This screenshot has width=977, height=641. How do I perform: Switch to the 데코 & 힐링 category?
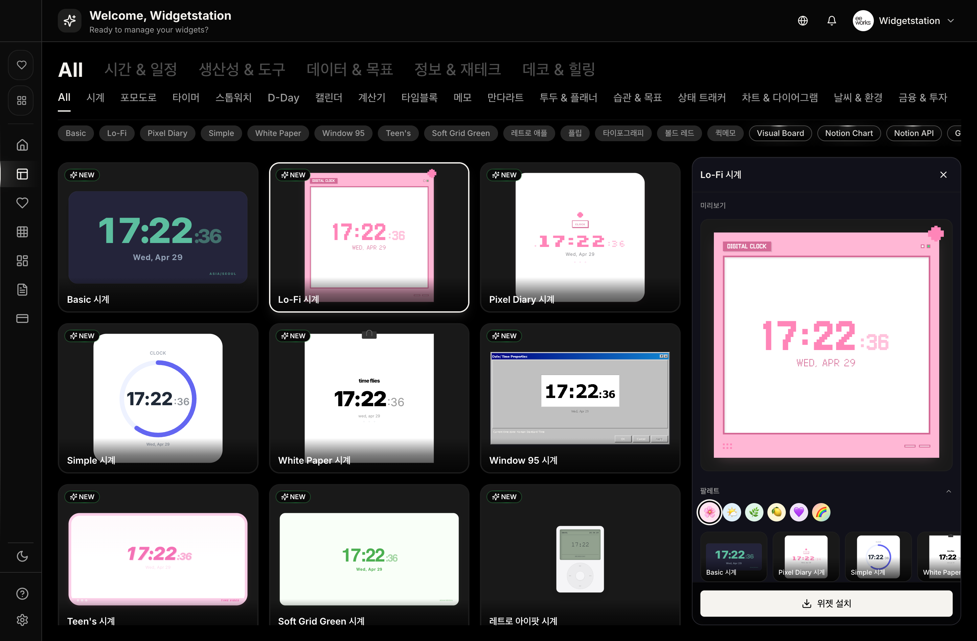pos(559,70)
